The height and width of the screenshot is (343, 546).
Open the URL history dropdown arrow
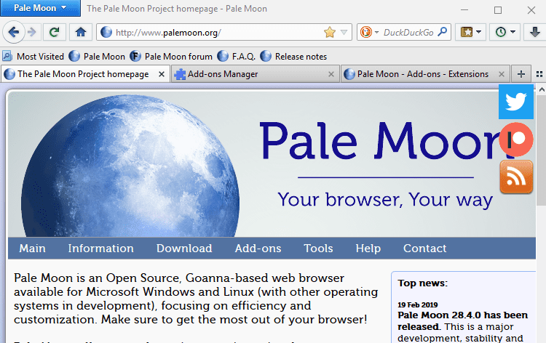tap(344, 32)
